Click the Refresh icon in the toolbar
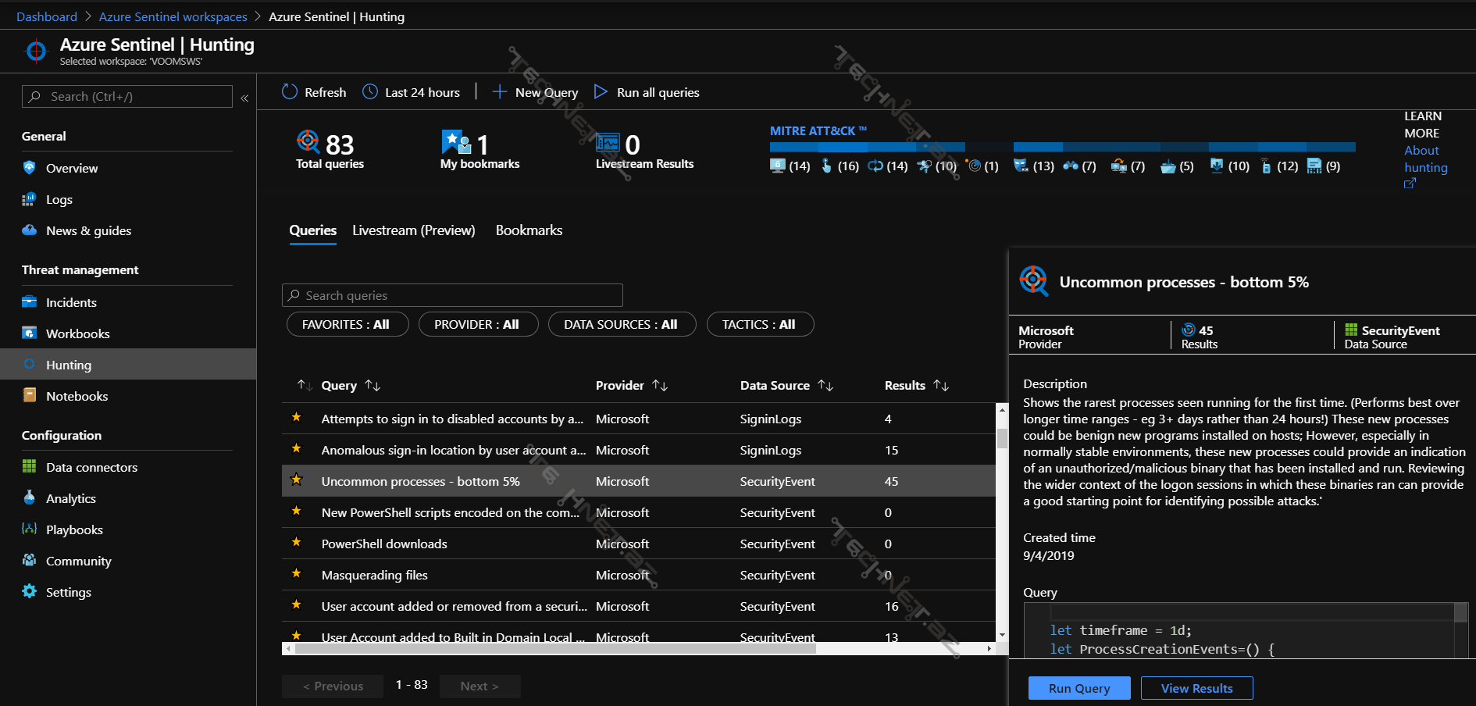This screenshot has height=706, width=1476. coord(290,92)
